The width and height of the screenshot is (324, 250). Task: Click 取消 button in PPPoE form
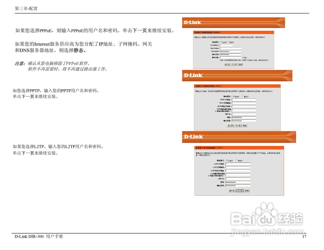[240, 64]
